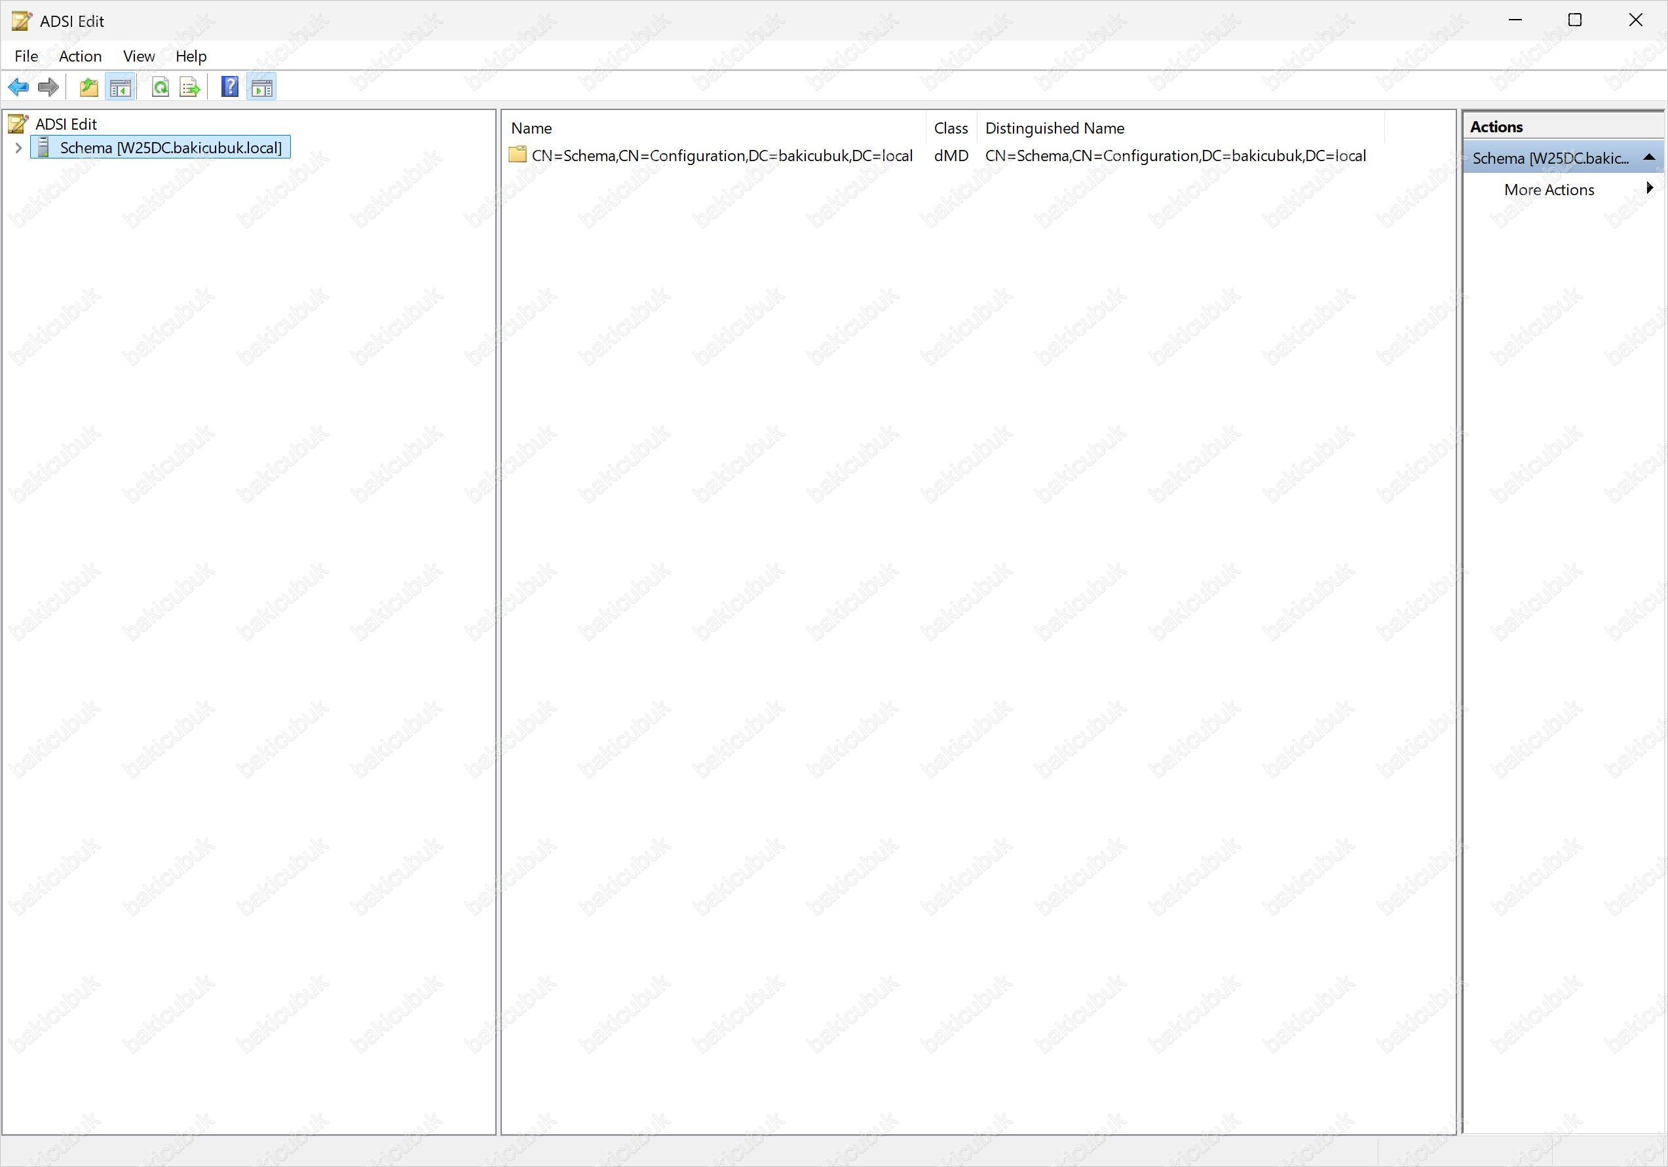Click More Actions in Actions pane
Viewport: 1668px width, 1167px height.
pyautogui.click(x=1549, y=189)
